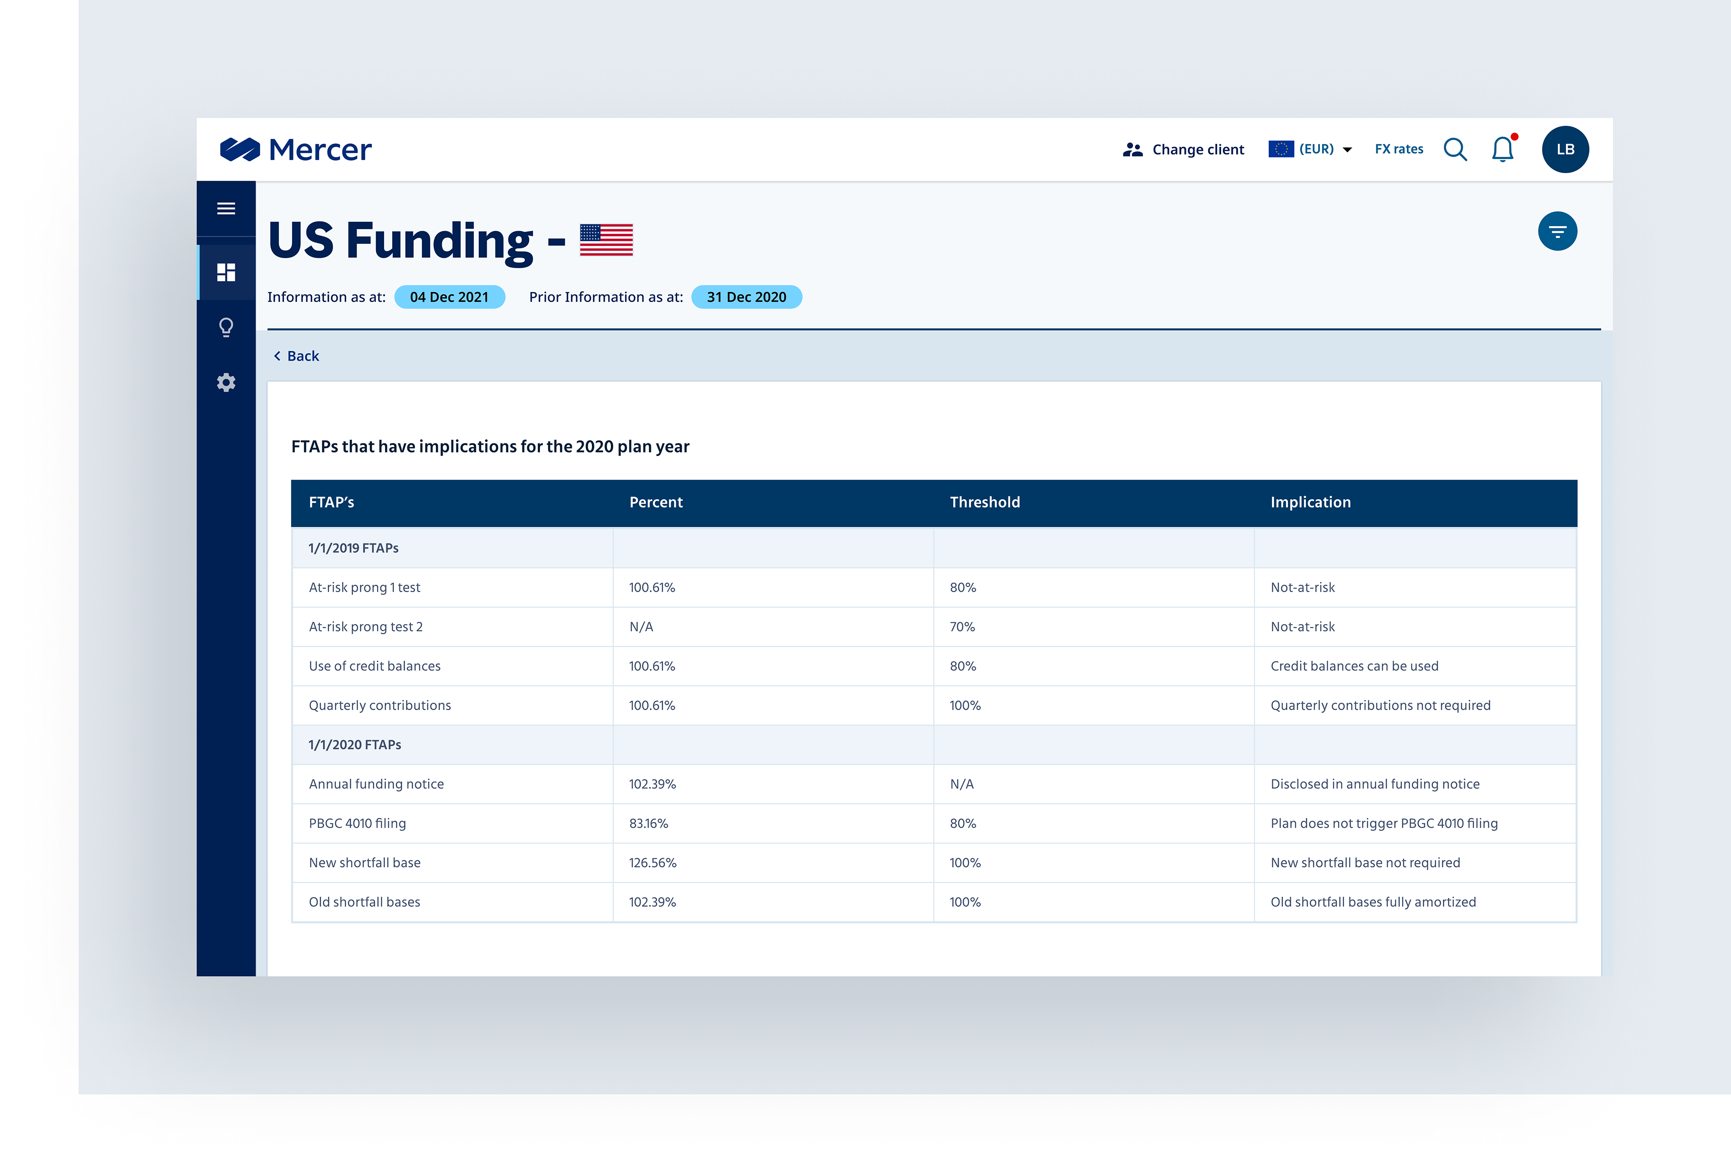Click the Implication column header
The image size is (1731, 1173).
1310,502
